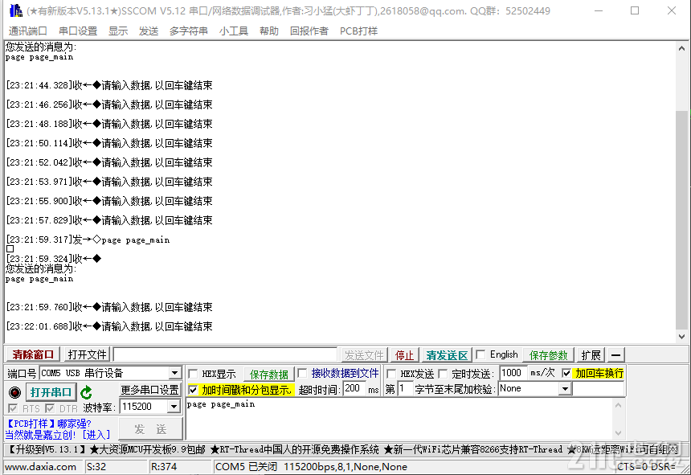Click the log line timestamped 23:21:59.317

pos(88,240)
